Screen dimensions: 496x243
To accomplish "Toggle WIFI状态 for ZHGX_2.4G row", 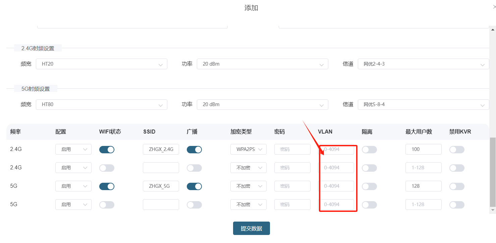I will click(107, 150).
